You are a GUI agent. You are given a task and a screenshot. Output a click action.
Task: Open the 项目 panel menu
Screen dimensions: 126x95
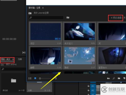point(13,59)
